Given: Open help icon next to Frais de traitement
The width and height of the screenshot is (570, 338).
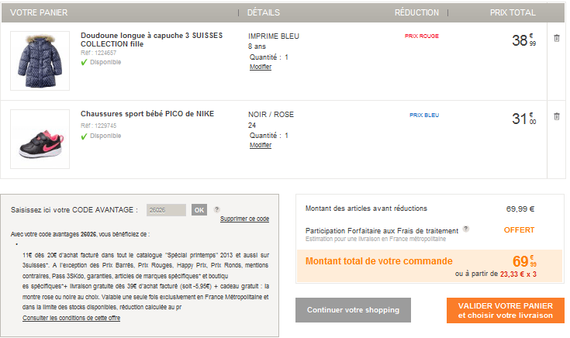Looking at the screenshot, I should tap(465, 229).
